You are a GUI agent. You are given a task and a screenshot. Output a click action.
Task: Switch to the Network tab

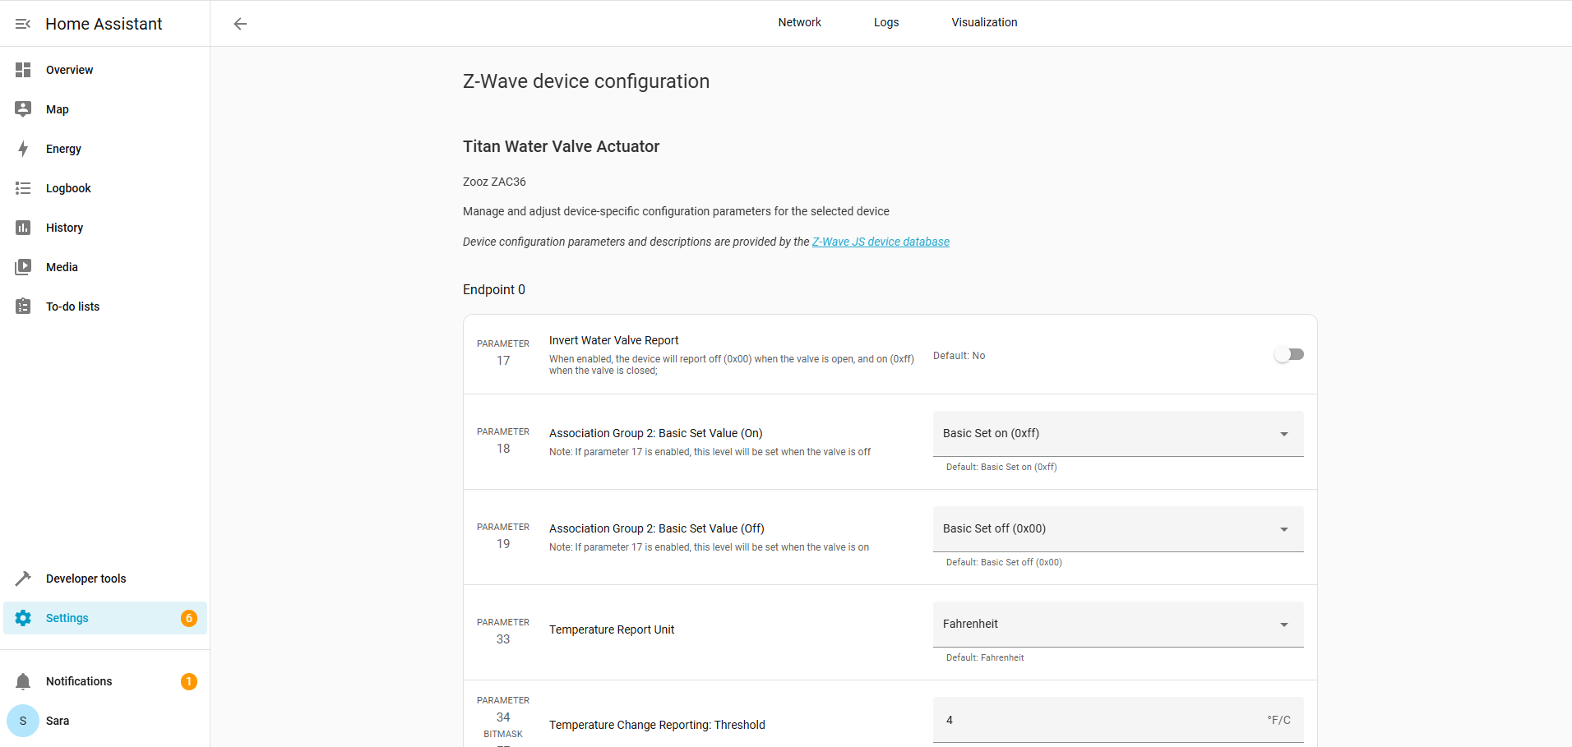coord(799,22)
